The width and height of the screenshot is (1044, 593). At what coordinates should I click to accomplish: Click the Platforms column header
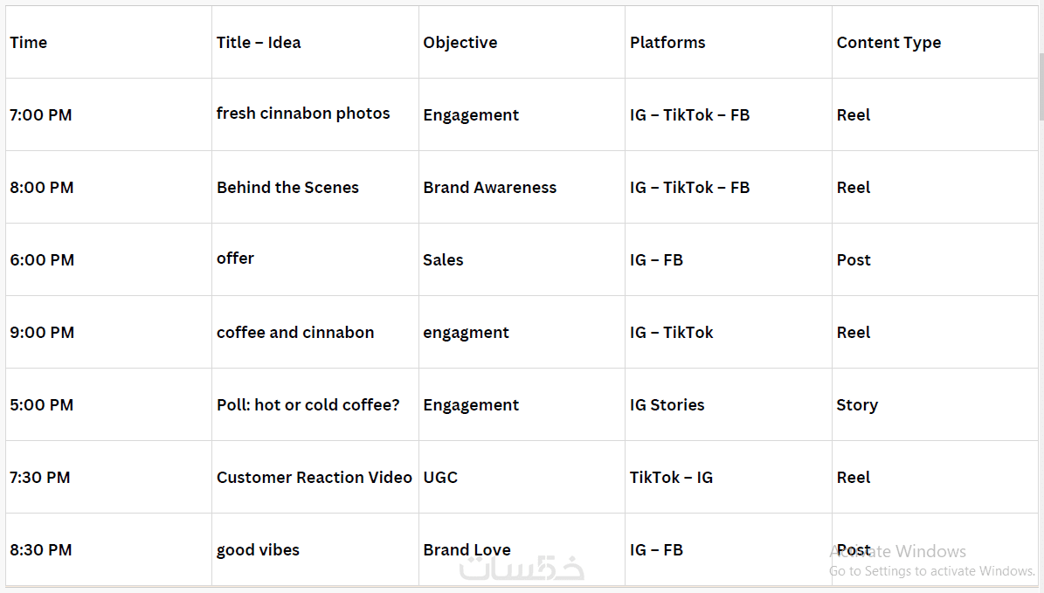point(667,43)
